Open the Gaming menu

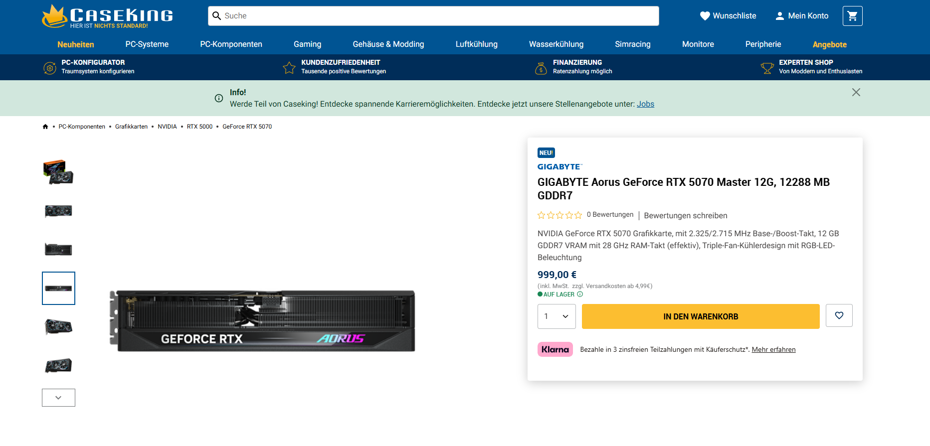308,44
